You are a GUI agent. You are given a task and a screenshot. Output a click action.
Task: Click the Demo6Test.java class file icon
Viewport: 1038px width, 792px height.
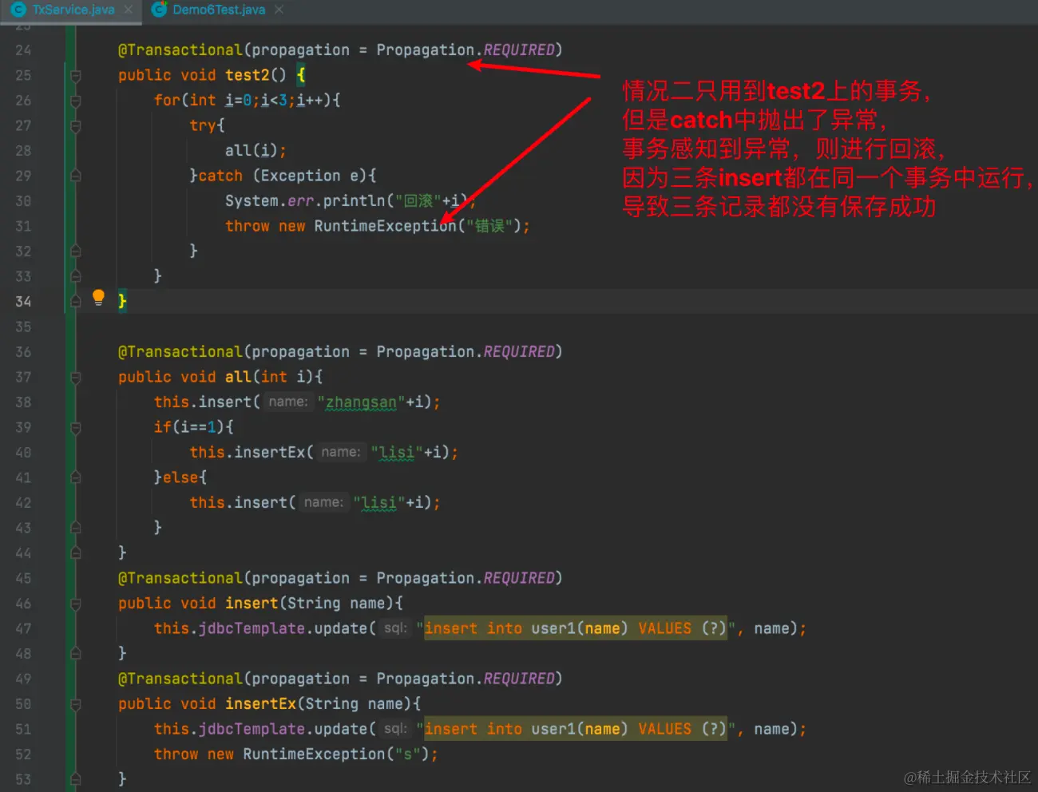tap(160, 10)
